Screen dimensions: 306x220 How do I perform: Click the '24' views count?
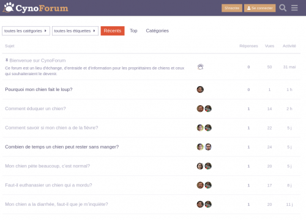269,147
